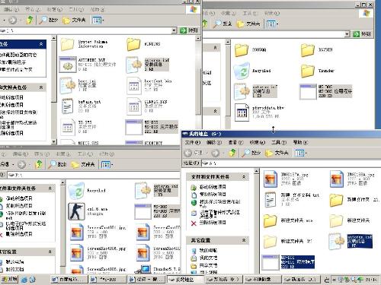Click the taskbar clock
Screen dimensions: 381x285
tap(371, 280)
